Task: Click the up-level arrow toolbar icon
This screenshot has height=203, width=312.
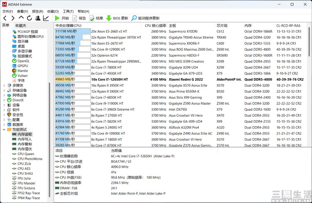Action: tap(21, 18)
